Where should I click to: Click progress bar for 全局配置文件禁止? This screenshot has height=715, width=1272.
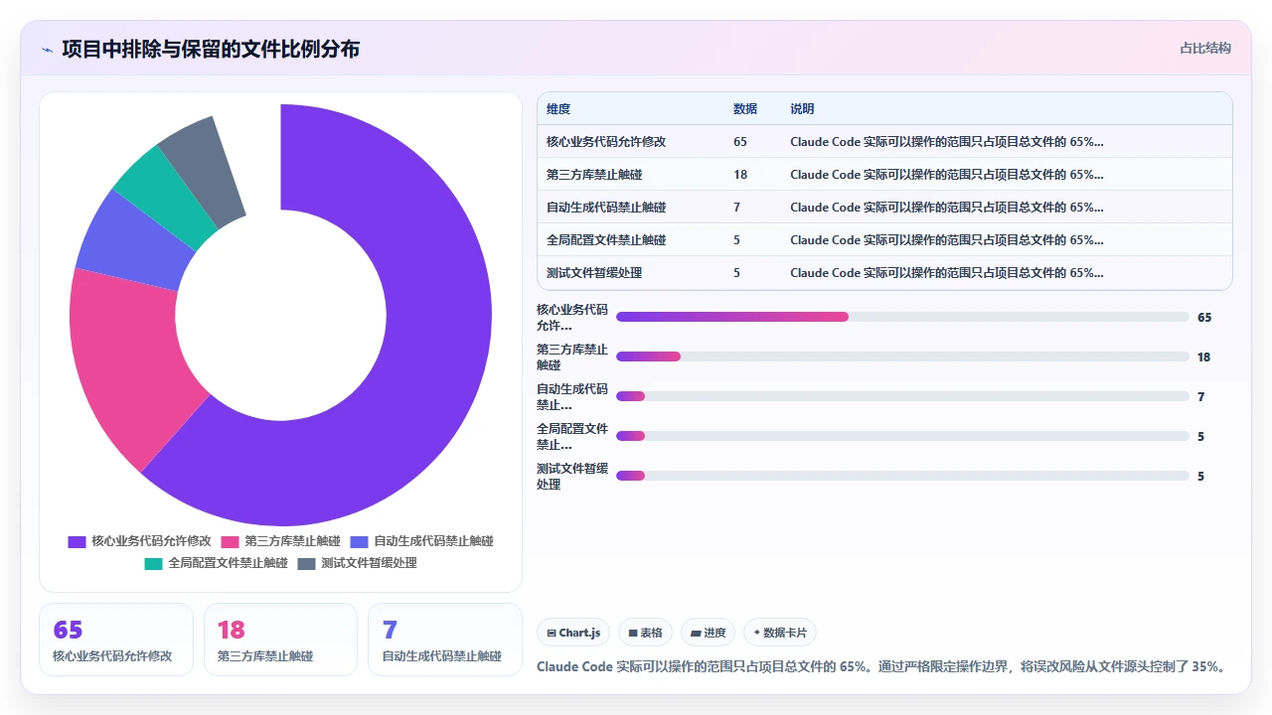tap(902, 436)
